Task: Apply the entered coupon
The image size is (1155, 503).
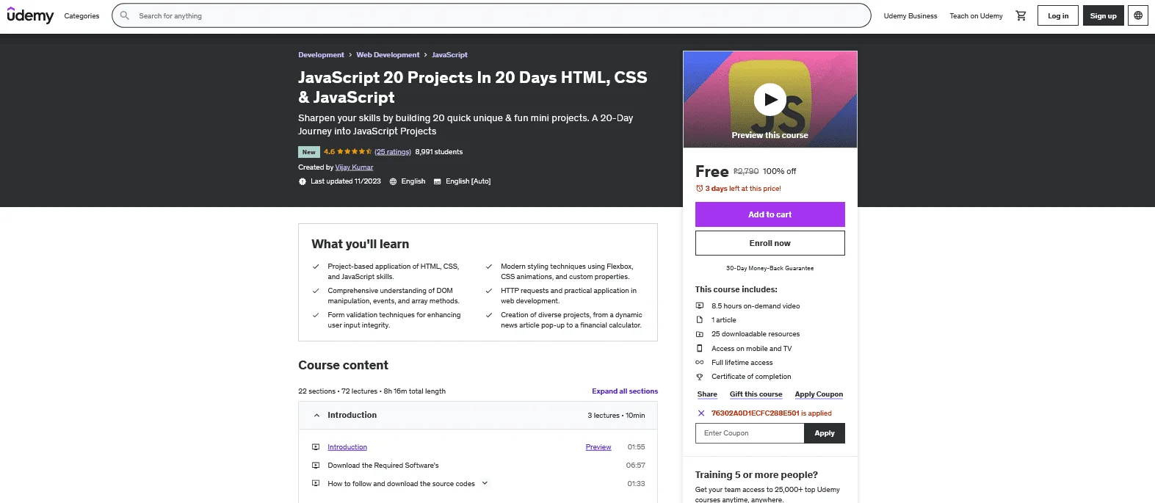Action: pos(825,433)
